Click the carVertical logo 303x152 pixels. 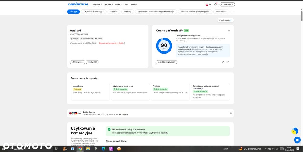[x=78, y=4]
